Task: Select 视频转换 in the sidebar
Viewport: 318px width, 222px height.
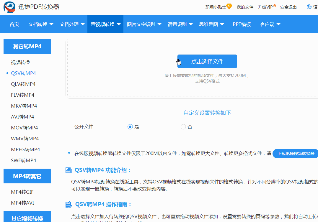Action: (20, 63)
